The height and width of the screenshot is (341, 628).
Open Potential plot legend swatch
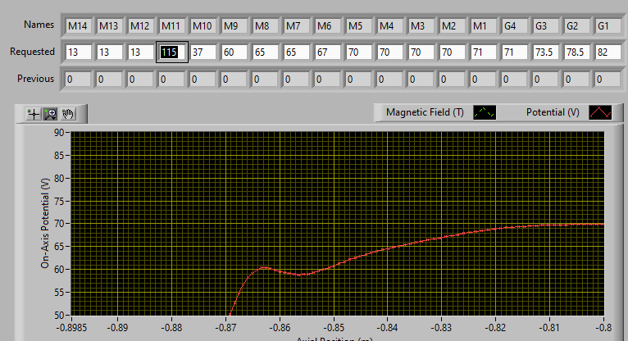click(600, 112)
